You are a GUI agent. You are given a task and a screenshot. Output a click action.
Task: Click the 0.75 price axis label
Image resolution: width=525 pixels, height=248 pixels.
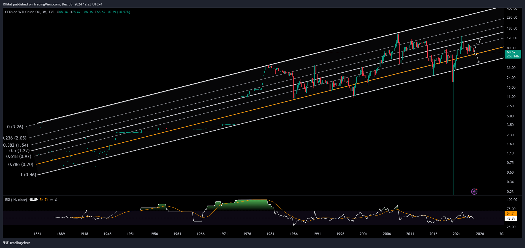pyautogui.click(x=510, y=163)
